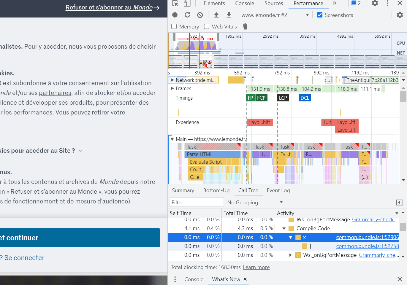Open the Event Log tab

(x=278, y=190)
